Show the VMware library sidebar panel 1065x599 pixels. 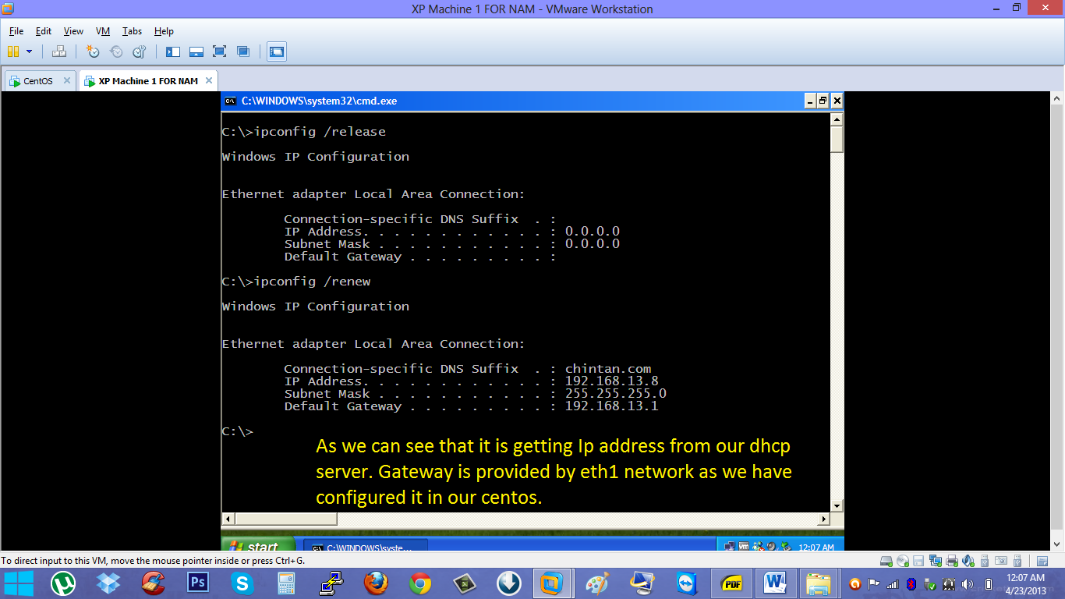click(x=173, y=51)
